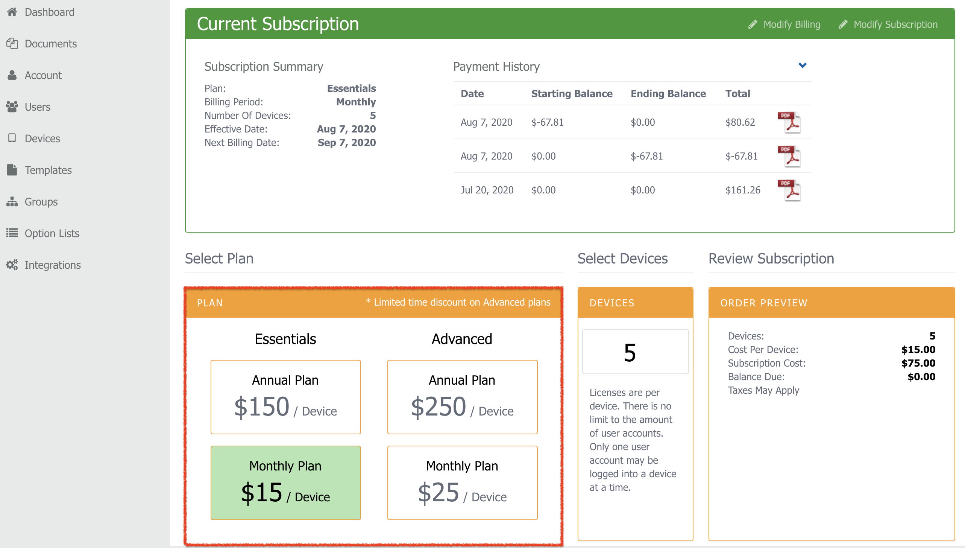
Task: Open the Integrations section
Action: 12,265
